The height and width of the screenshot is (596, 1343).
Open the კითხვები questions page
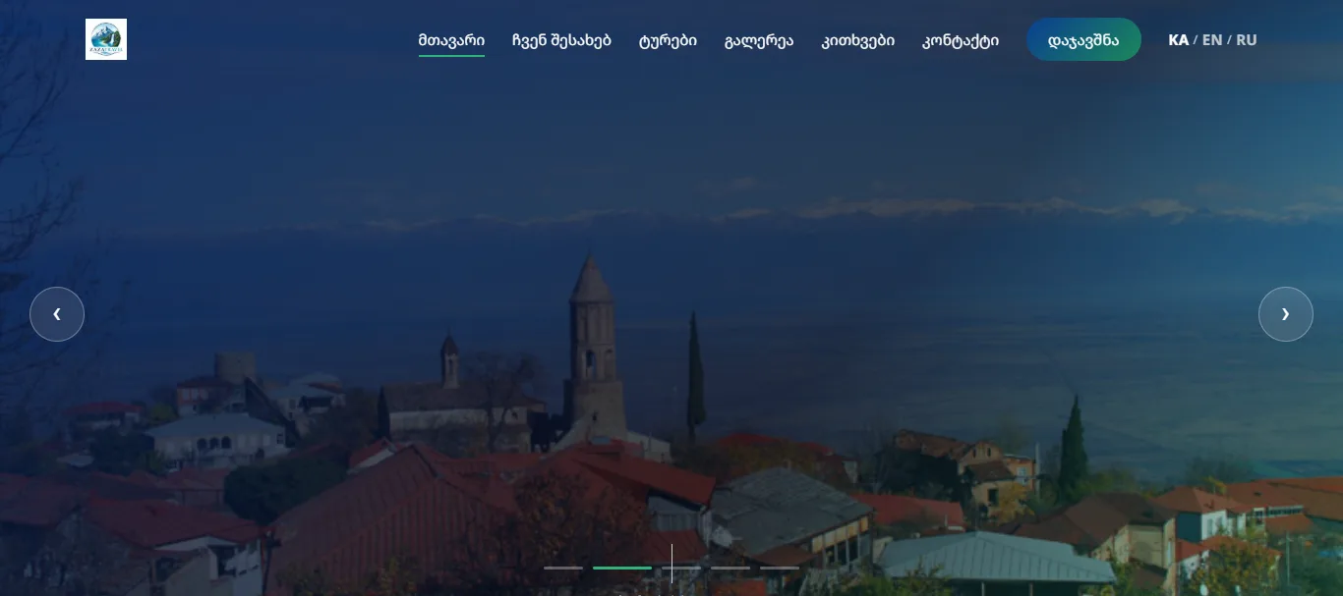point(858,40)
